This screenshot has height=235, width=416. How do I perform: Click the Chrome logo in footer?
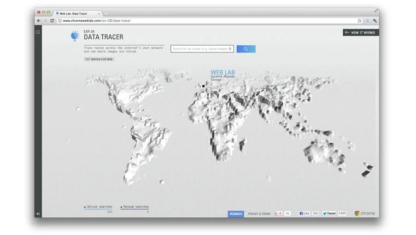click(364, 213)
